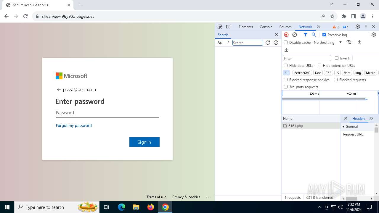
Task: Open Privacy & cookies link
Action: (186, 197)
